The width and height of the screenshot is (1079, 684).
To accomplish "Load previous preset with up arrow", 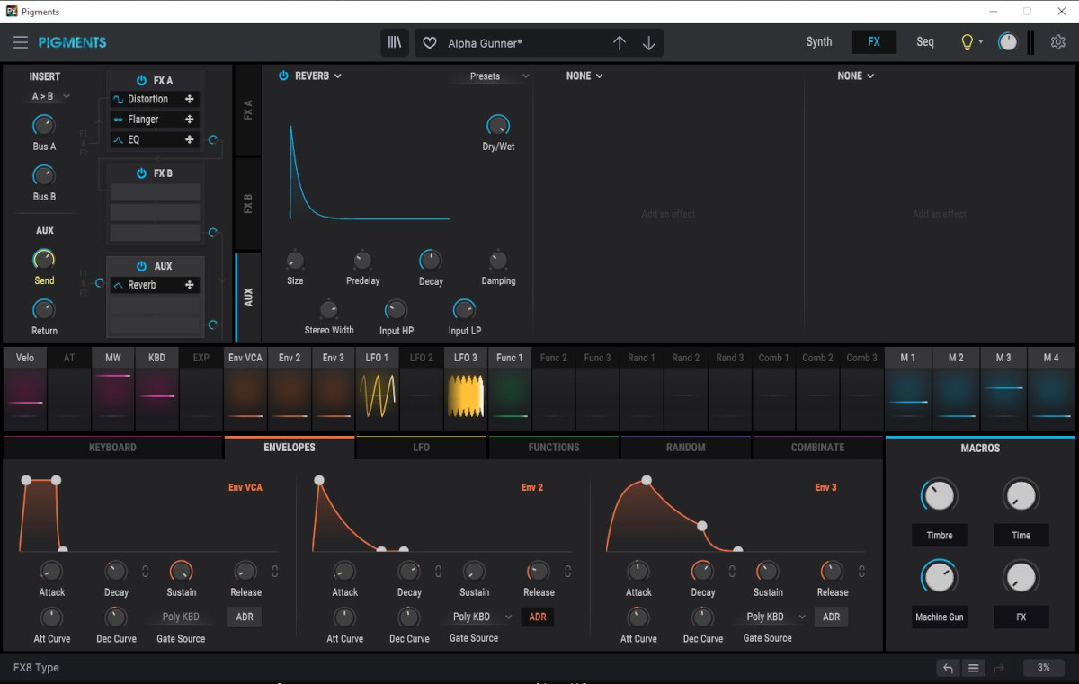I will (620, 43).
